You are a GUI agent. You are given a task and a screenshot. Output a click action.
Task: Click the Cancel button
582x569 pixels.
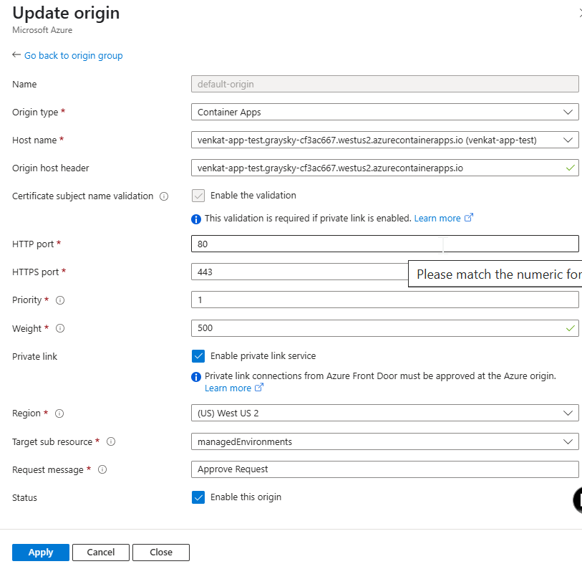(x=101, y=553)
